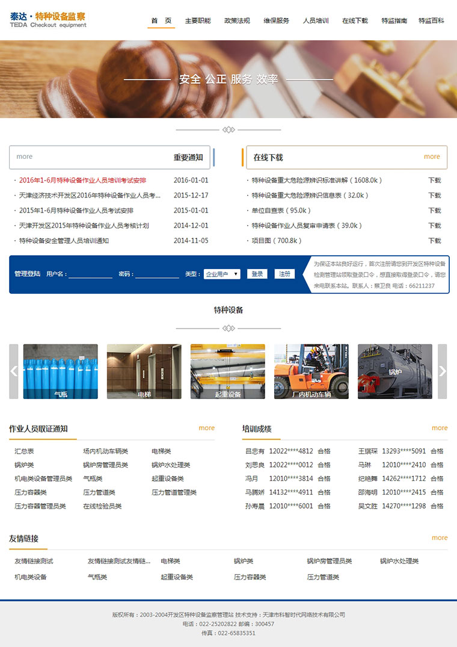Open the 主要职能 navigation menu item
457x647 pixels.
(198, 20)
